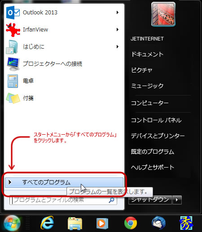Open Internet Explorer from the taskbar
Viewport: 202px width, 232px height.
pyautogui.click(x=47, y=223)
